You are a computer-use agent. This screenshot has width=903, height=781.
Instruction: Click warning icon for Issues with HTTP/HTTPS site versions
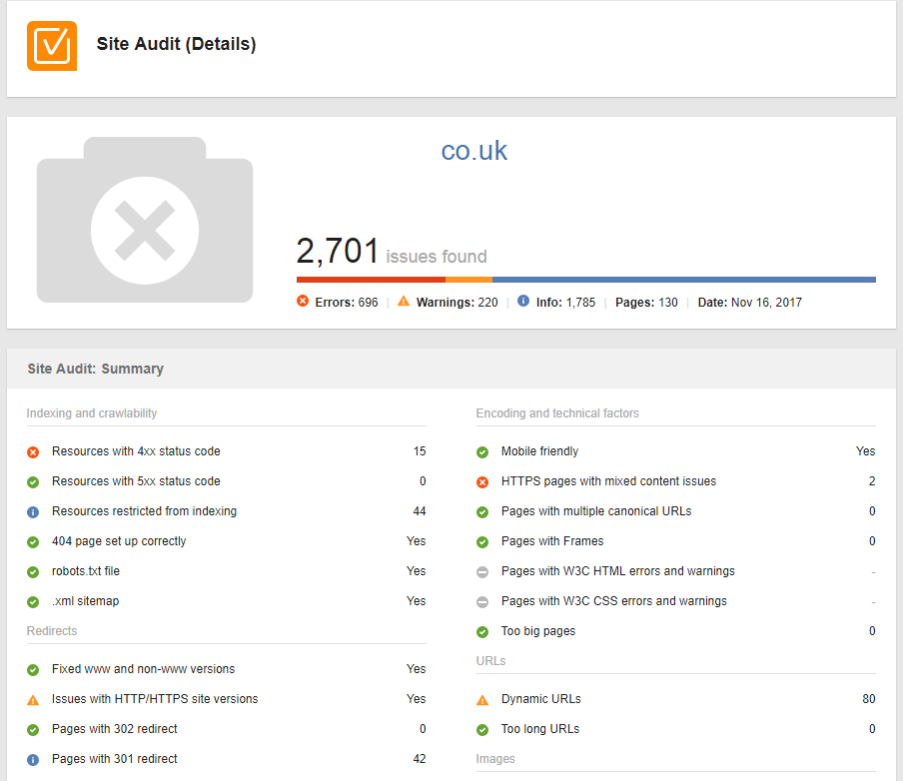[33, 700]
